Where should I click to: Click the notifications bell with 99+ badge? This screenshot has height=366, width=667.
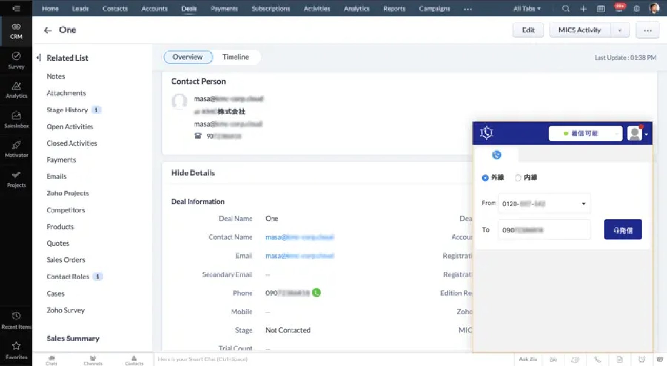[x=619, y=8]
